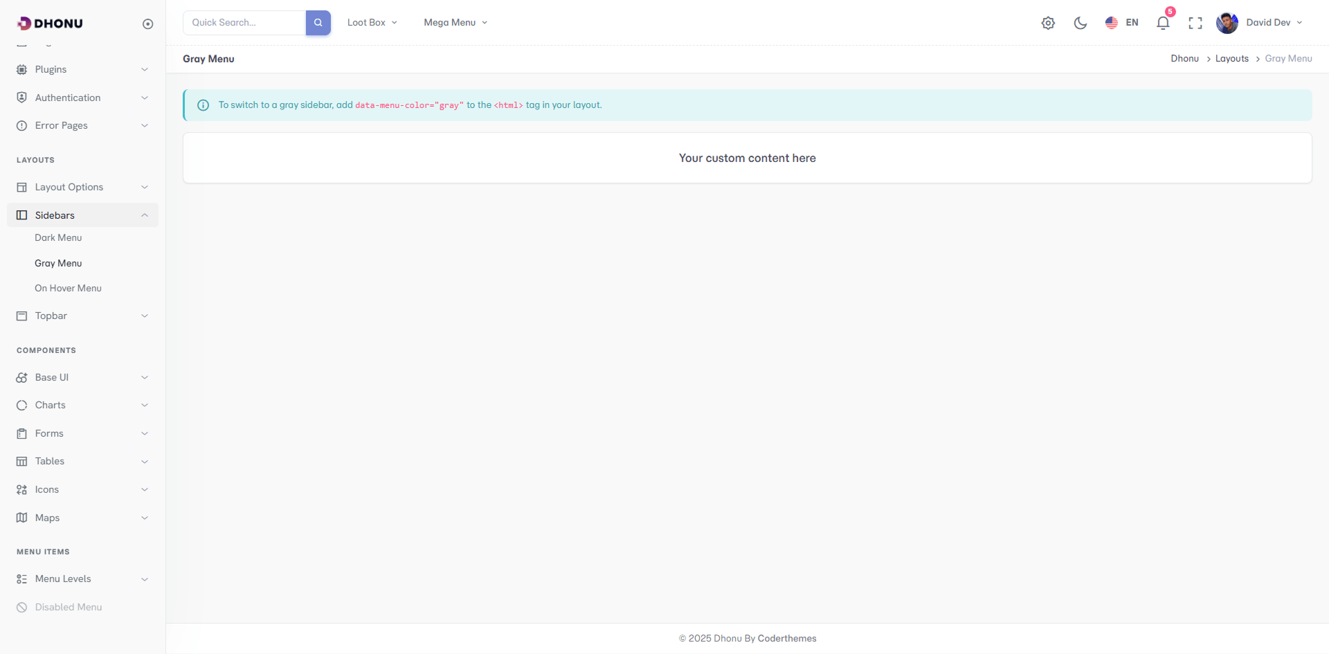The image size is (1329, 654).
Task: Enter fullscreen mode via icon
Action: [x=1195, y=23]
